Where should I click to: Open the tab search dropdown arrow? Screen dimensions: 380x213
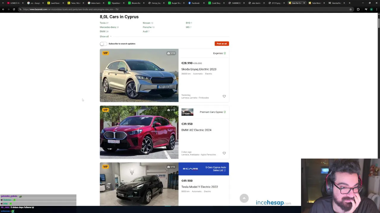[3, 3]
